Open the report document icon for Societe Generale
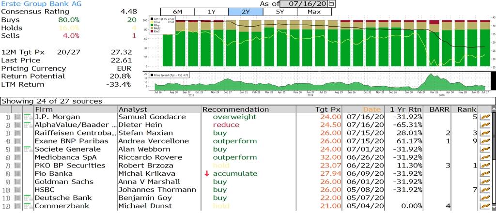This screenshot has height=214, width=496. coord(17,150)
